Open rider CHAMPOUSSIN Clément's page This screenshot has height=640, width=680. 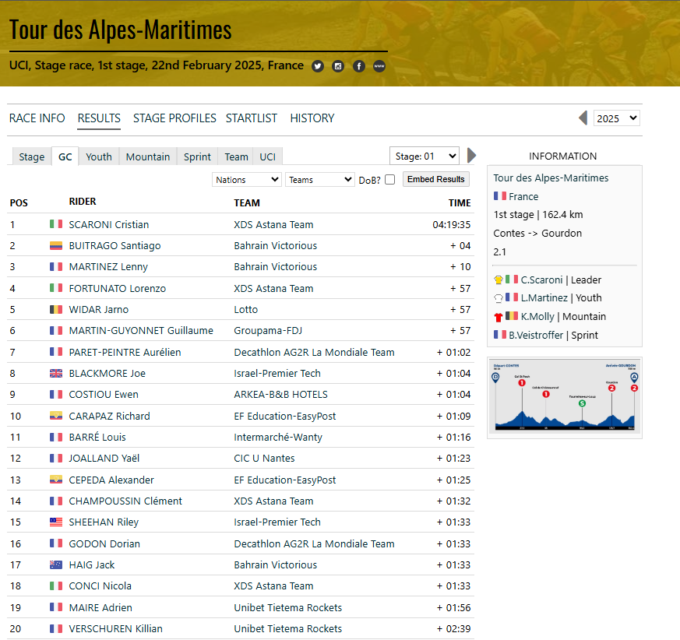tap(125, 501)
